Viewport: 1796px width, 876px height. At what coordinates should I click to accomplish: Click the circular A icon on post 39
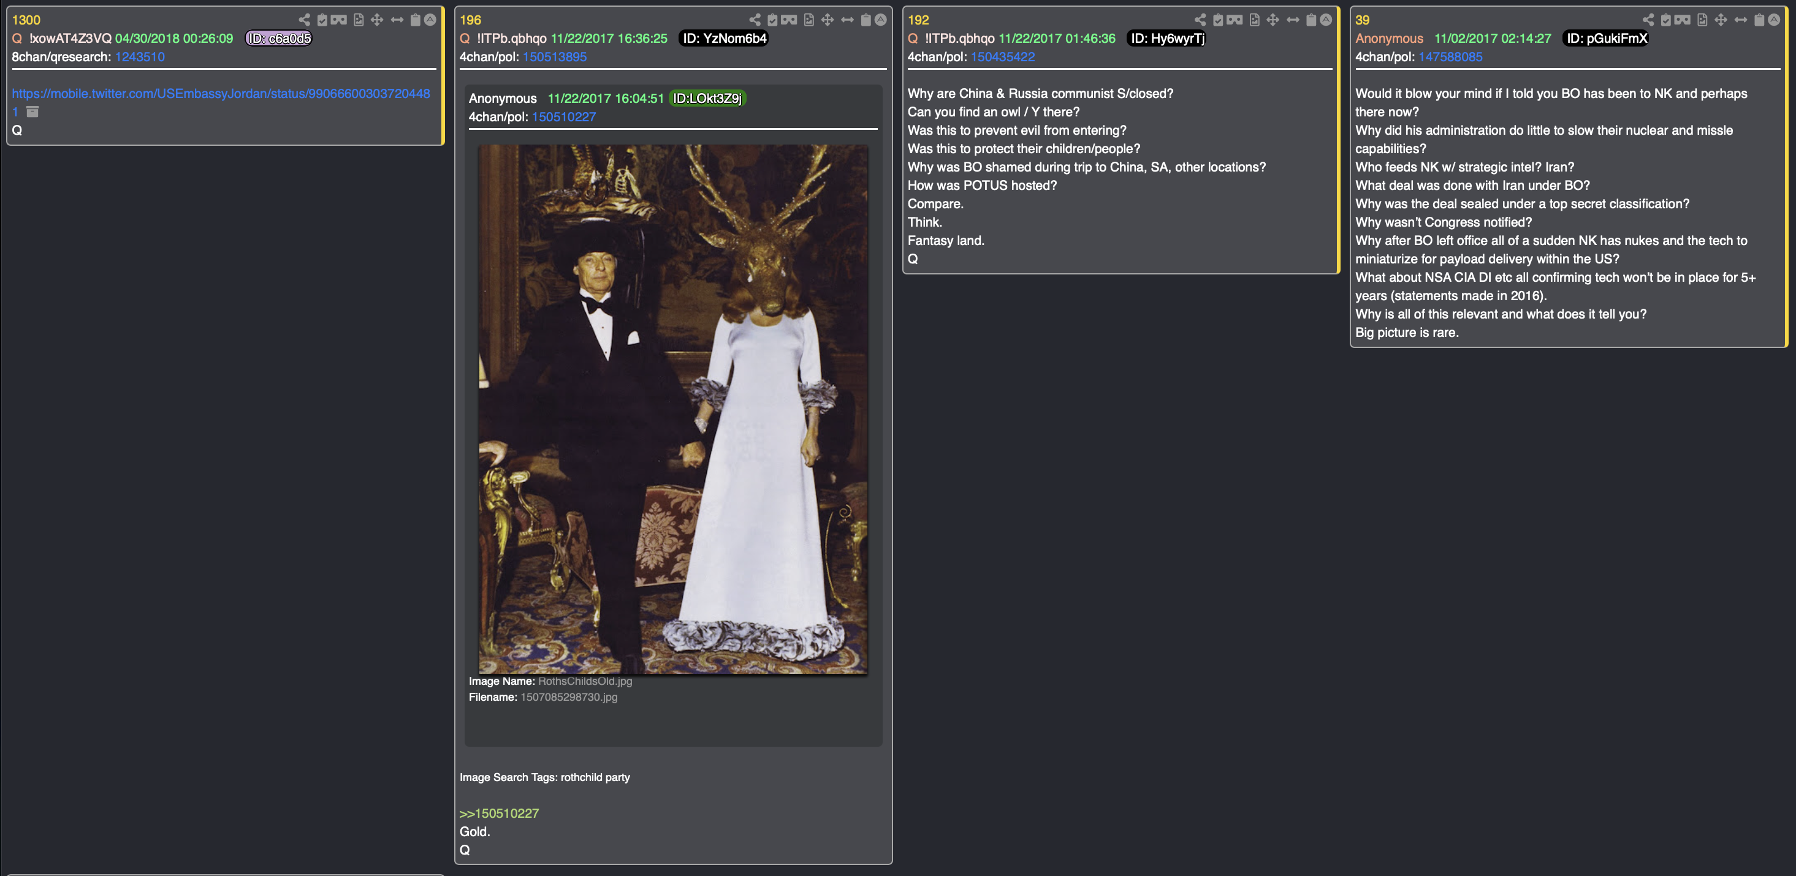[x=1774, y=20]
